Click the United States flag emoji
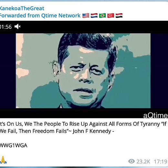168x168 pixels. (86, 16)
